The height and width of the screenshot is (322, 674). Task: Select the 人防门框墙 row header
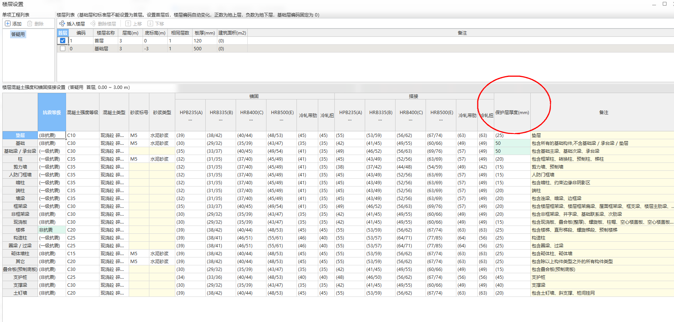[20, 175]
